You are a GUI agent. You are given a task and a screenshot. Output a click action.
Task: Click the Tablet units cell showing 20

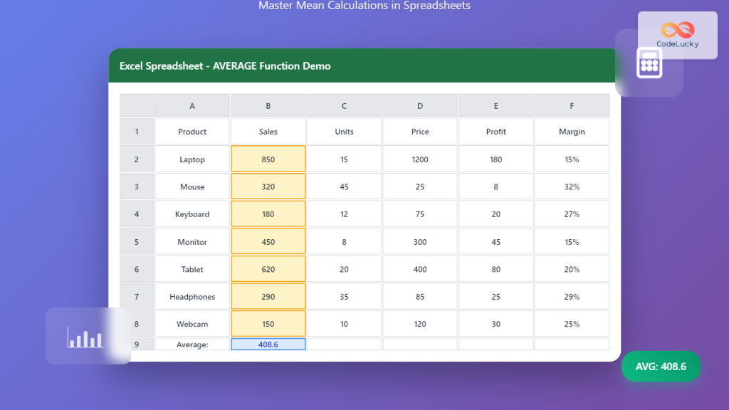344,268
